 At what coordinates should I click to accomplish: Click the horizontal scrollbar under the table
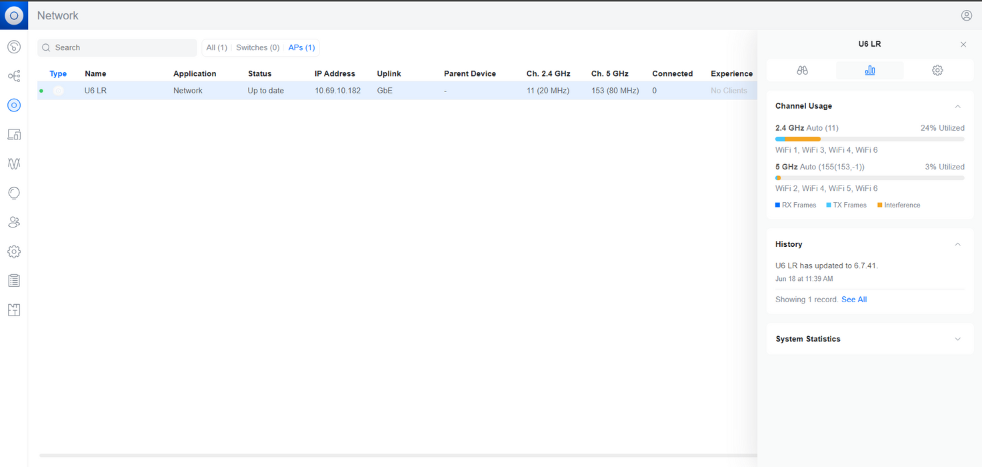coord(398,456)
